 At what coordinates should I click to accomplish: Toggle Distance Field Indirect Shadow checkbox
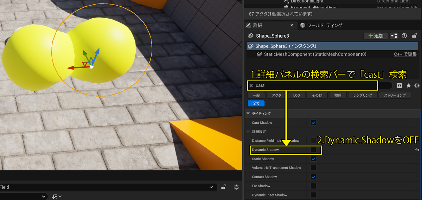click(313, 141)
